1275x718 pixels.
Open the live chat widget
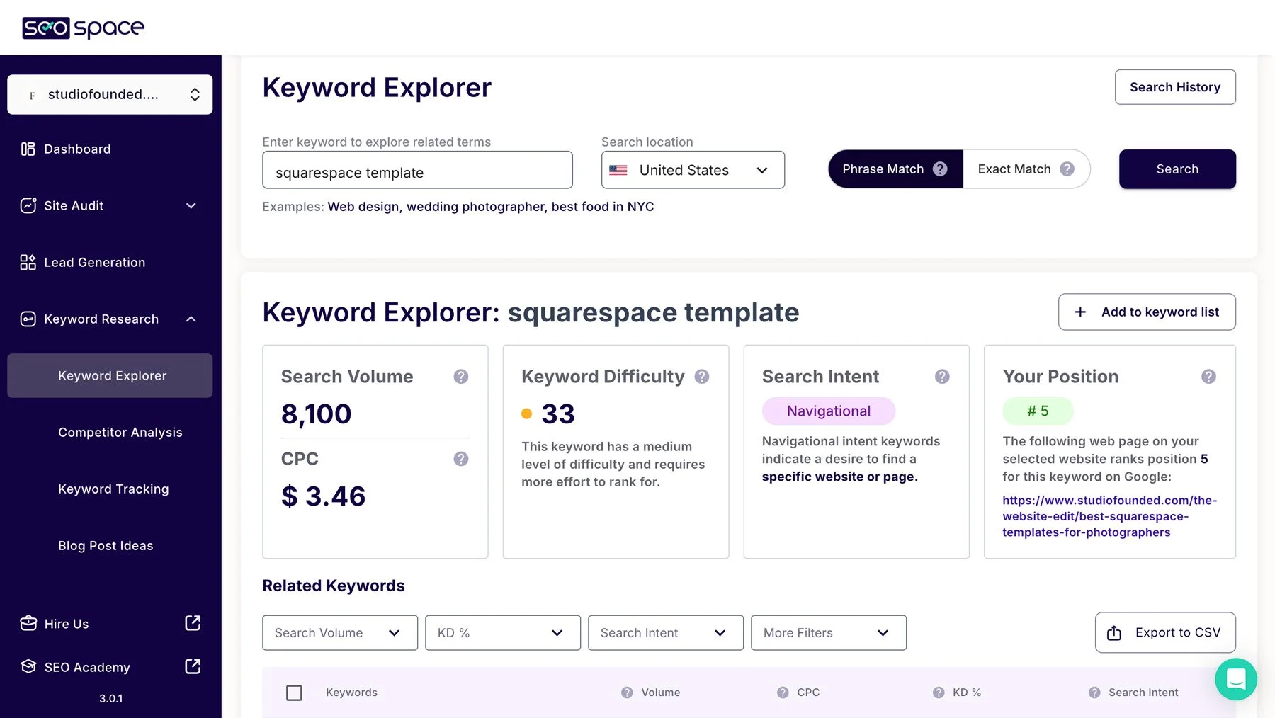1236,679
